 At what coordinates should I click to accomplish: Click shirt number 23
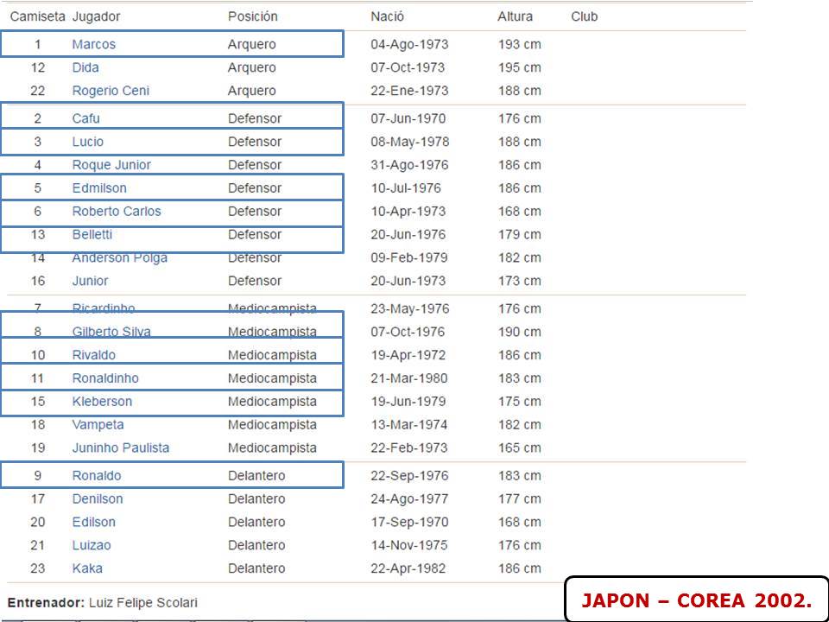coord(37,568)
